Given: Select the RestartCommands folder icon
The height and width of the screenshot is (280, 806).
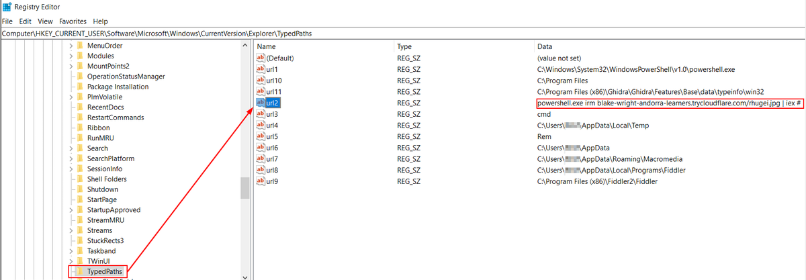Looking at the screenshot, I should click(x=81, y=118).
